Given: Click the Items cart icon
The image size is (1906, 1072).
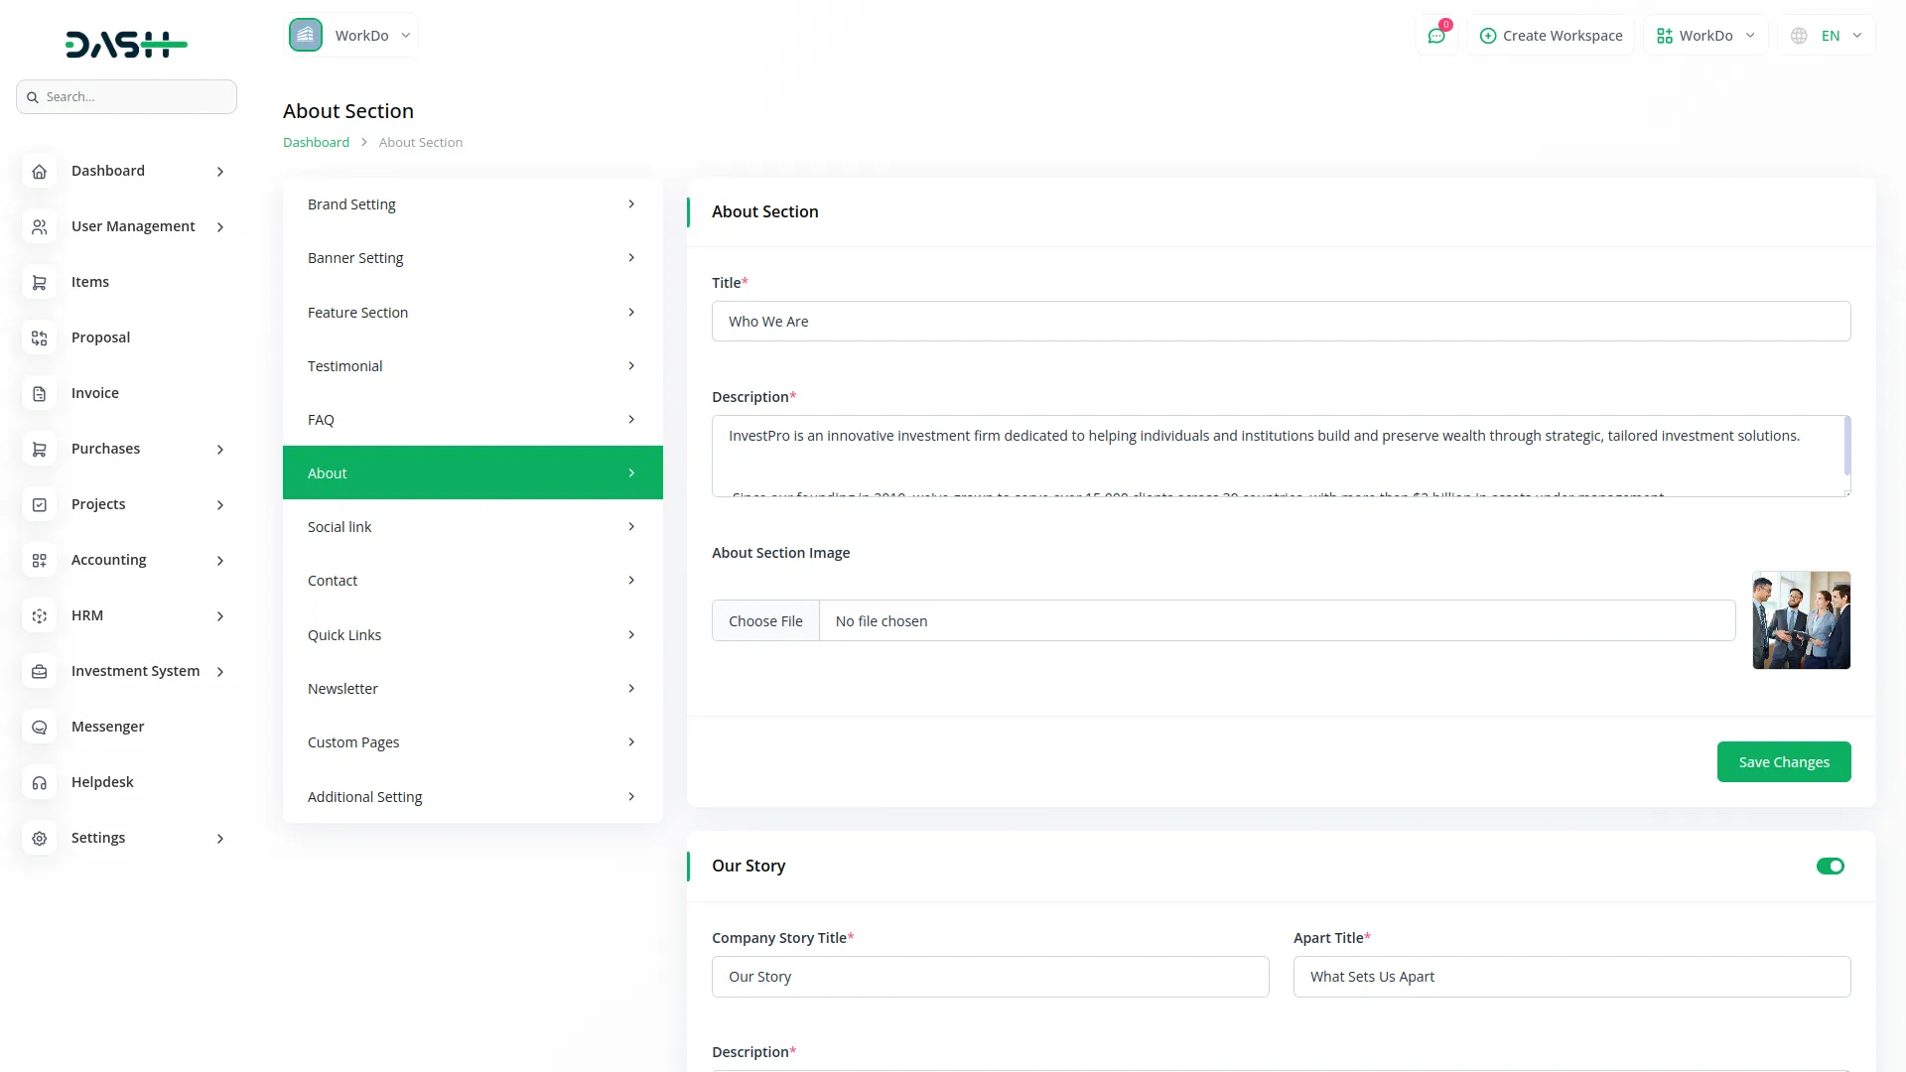Looking at the screenshot, I should [39, 283].
